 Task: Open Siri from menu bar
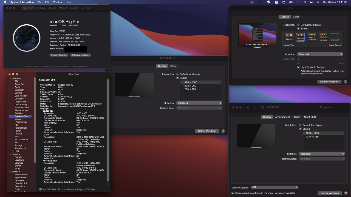318,2
